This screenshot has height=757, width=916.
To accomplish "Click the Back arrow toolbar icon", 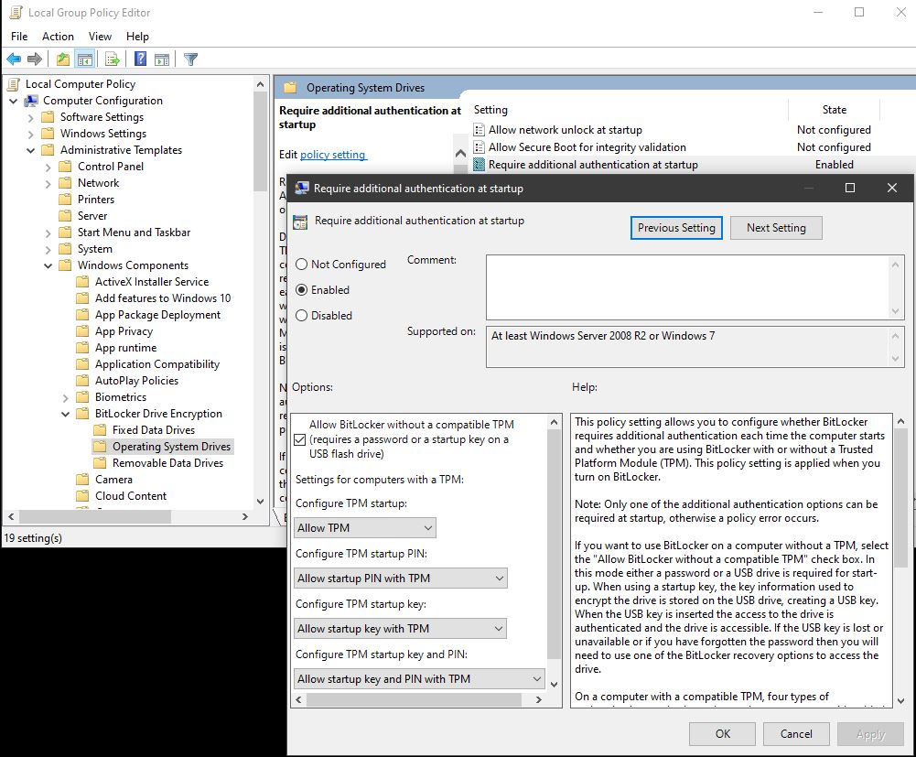I will pyautogui.click(x=14, y=59).
